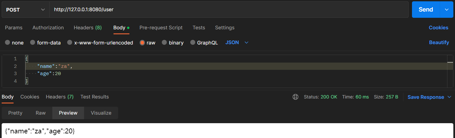The height and width of the screenshot is (138, 455).
Task: Click the Beautify link
Action: pyautogui.click(x=439, y=42)
